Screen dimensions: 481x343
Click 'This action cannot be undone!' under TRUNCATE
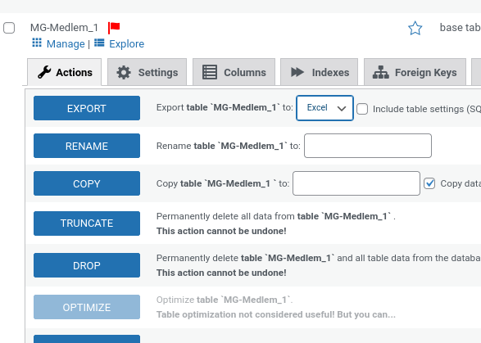(x=221, y=231)
